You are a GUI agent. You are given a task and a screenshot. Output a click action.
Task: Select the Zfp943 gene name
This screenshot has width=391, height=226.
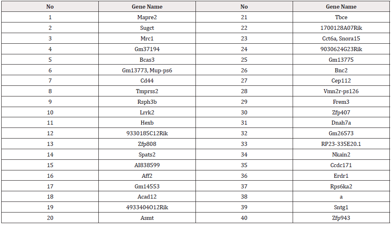[x=341, y=218]
